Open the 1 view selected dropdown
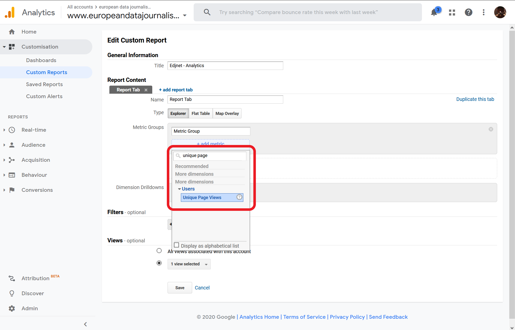 coord(189,264)
